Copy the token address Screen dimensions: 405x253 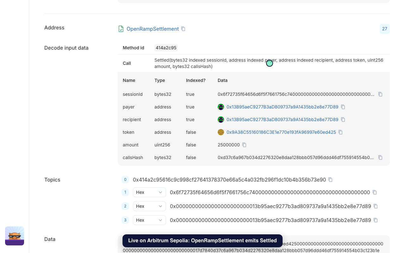click(340, 132)
